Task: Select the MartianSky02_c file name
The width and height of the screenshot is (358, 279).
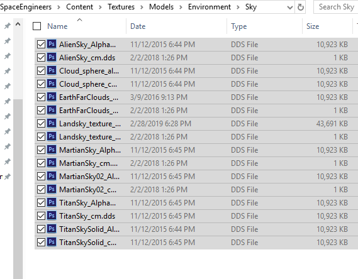Action: point(87,190)
